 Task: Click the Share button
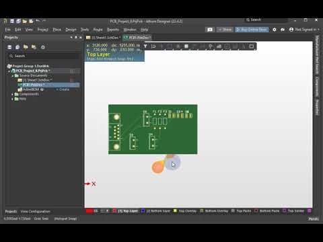(x=225, y=30)
